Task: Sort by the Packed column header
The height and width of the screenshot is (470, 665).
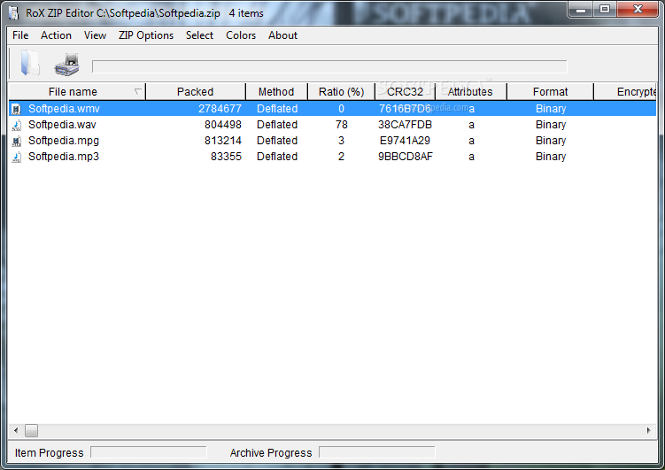Action: click(x=196, y=91)
